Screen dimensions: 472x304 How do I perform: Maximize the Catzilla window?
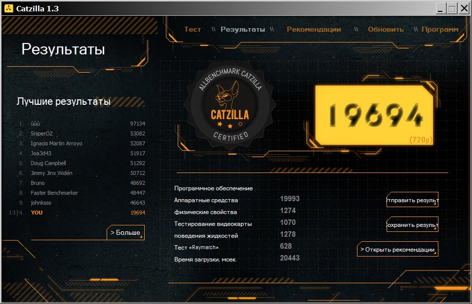pos(453,8)
